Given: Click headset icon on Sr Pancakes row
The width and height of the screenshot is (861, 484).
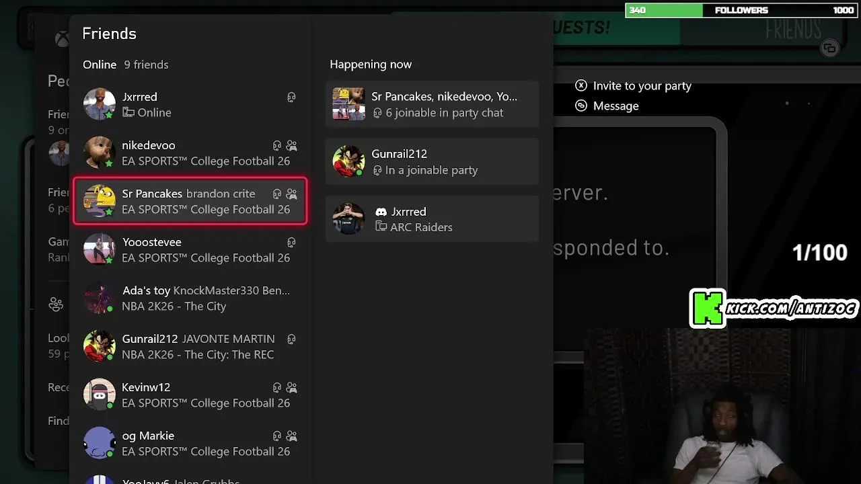Looking at the screenshot, I should [277, 194].
